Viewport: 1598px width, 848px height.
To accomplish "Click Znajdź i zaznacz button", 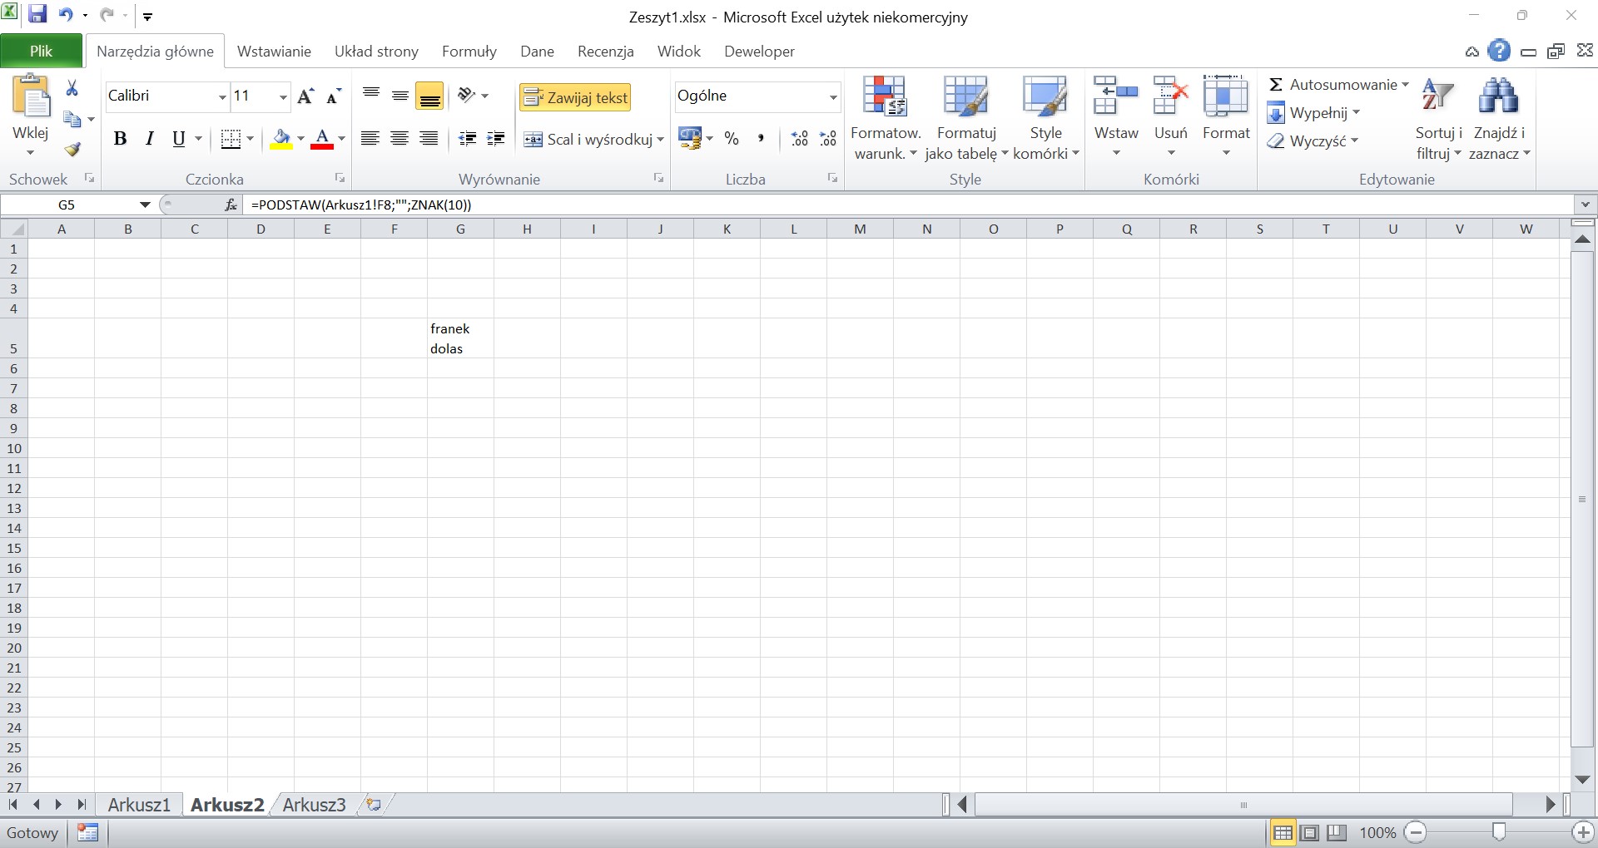I will 1499,118.
